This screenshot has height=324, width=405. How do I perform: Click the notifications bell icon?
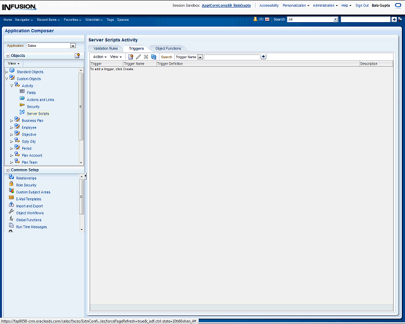coord(255,20)
